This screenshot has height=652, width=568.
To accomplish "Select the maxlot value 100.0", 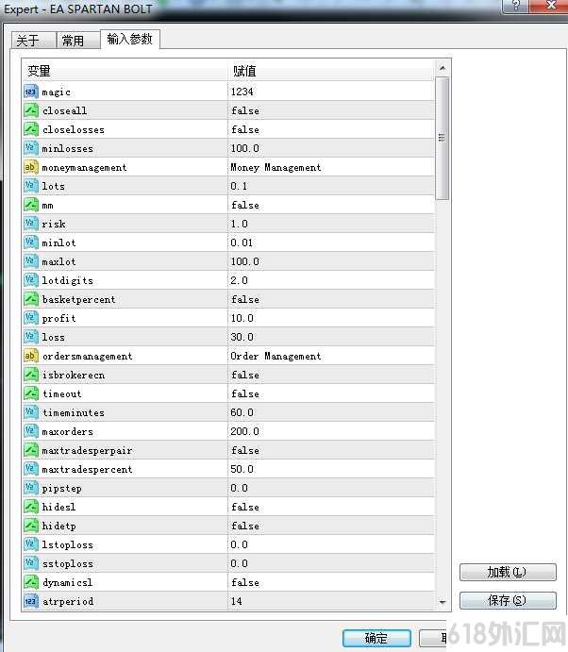I will (245, 261).
